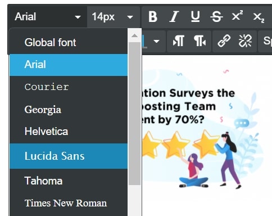
Task: Choose Georgia font option
Action: pyautogui.click(x=69, y=110)
